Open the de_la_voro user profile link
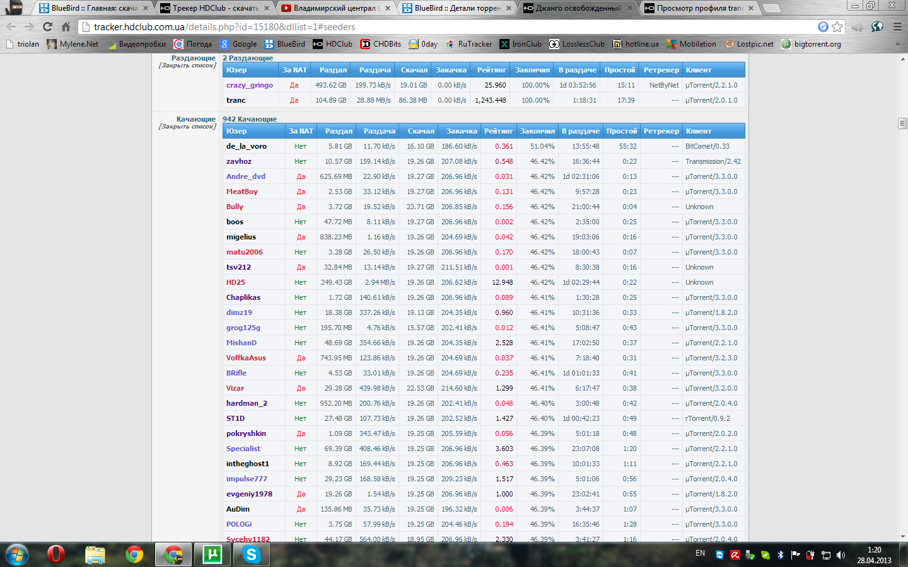This screenshot has height=567, width=908. [247, 146]
